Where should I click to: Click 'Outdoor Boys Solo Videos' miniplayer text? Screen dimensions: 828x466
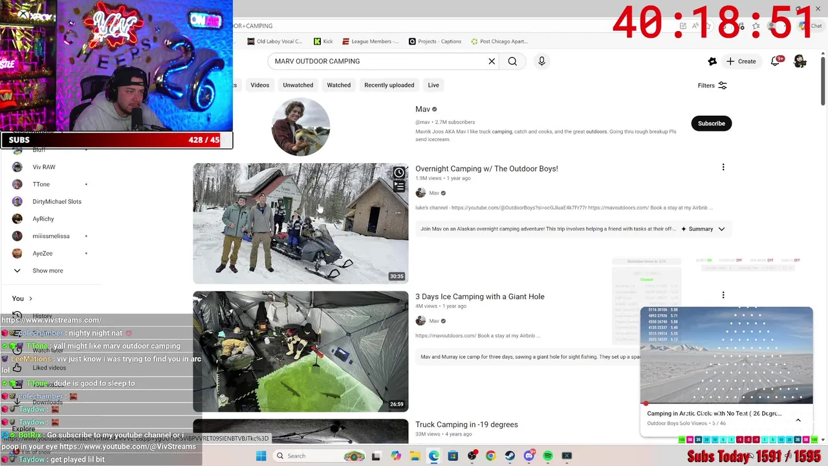point(677,423)
